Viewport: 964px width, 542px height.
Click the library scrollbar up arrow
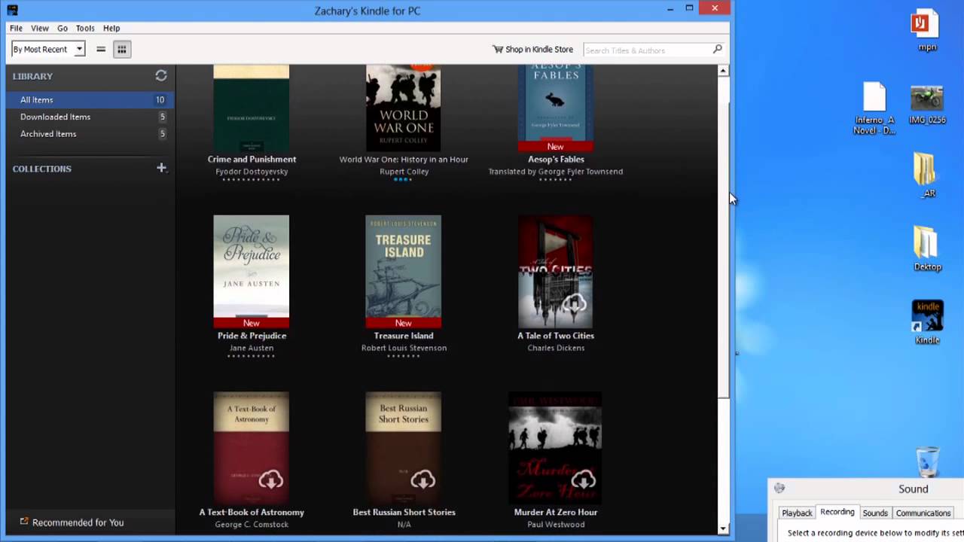coord(723,71)
